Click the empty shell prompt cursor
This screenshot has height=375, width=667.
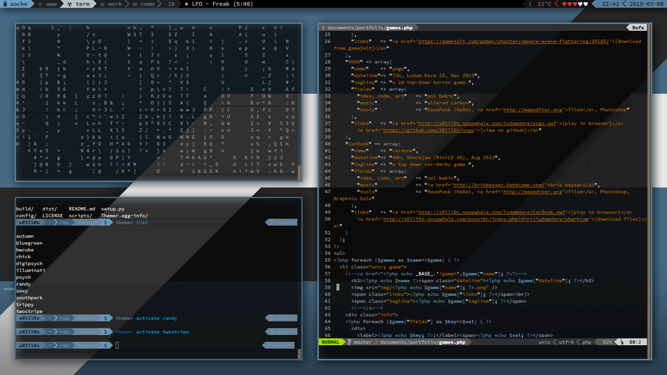tap(117, 346)
